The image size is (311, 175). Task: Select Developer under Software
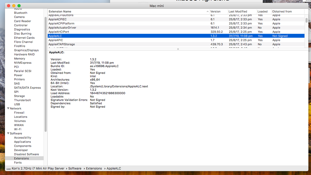pos(21,150)
